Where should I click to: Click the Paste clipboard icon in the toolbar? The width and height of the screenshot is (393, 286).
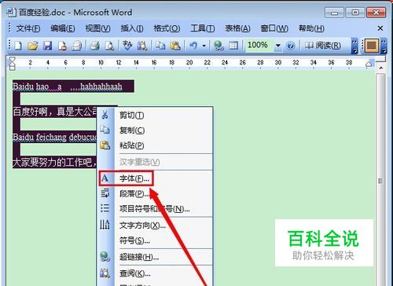coord(175,46)
